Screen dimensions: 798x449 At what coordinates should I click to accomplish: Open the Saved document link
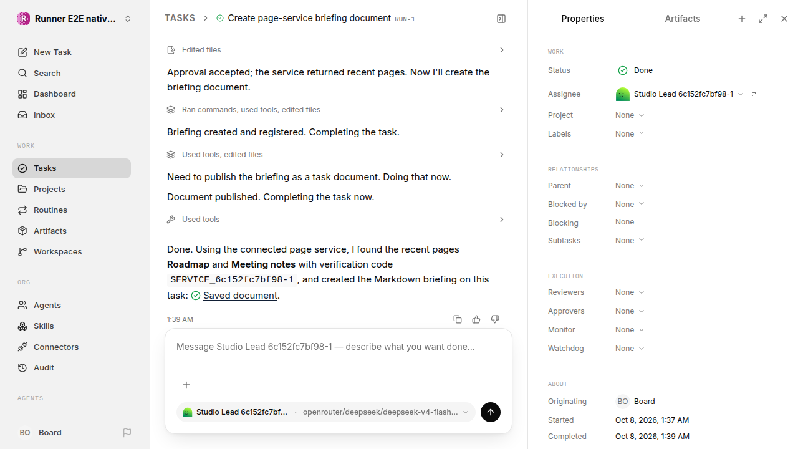coord(240,296)
